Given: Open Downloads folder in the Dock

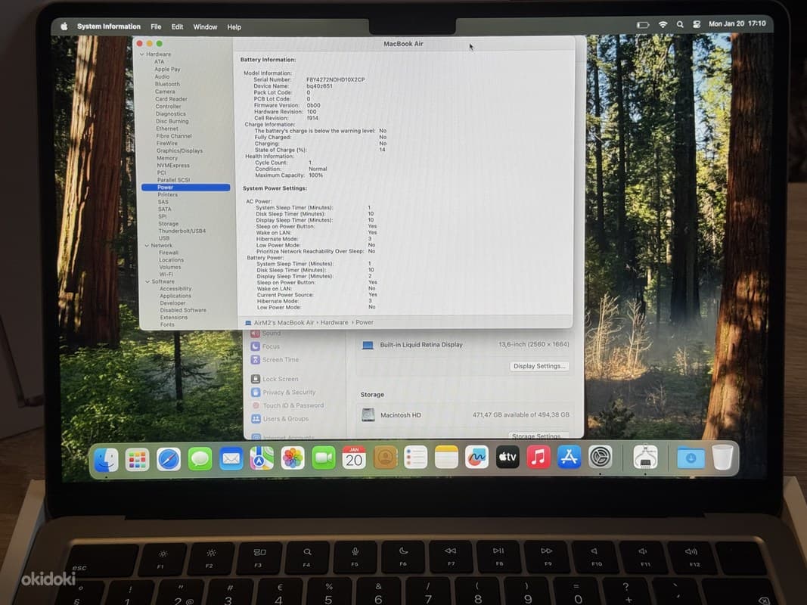Looking at the screenshot, I should [691, 458].
